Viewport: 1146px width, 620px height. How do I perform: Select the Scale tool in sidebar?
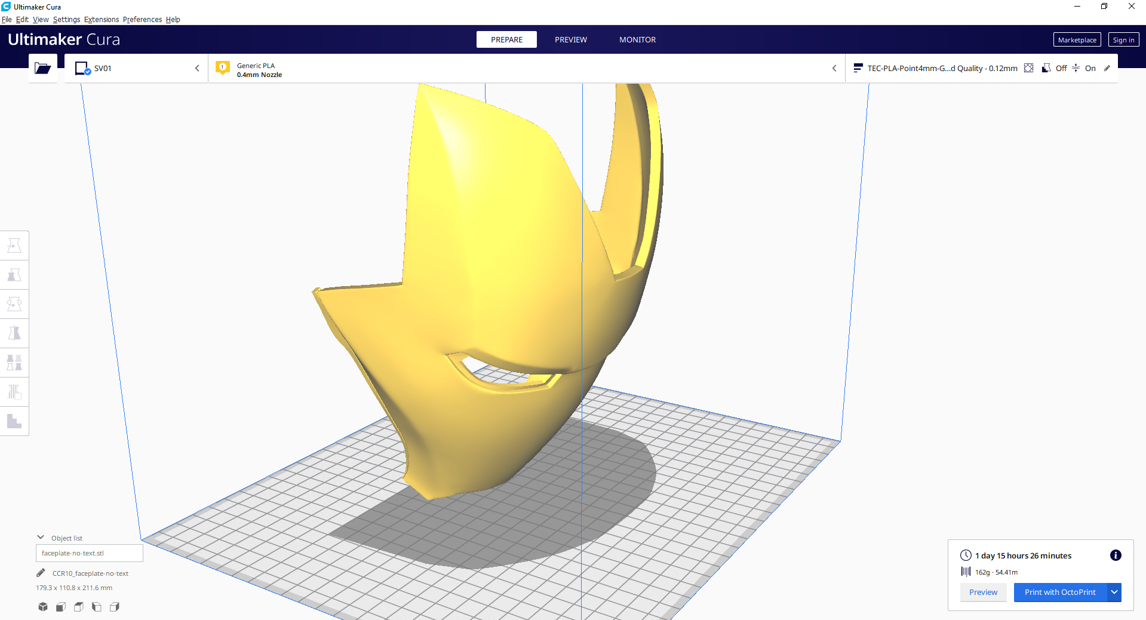[x=14, y=275]
